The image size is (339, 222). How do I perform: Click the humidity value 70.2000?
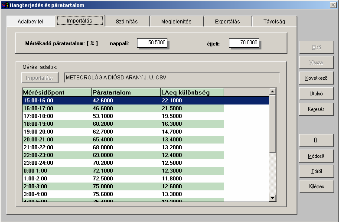coord(103,163)
